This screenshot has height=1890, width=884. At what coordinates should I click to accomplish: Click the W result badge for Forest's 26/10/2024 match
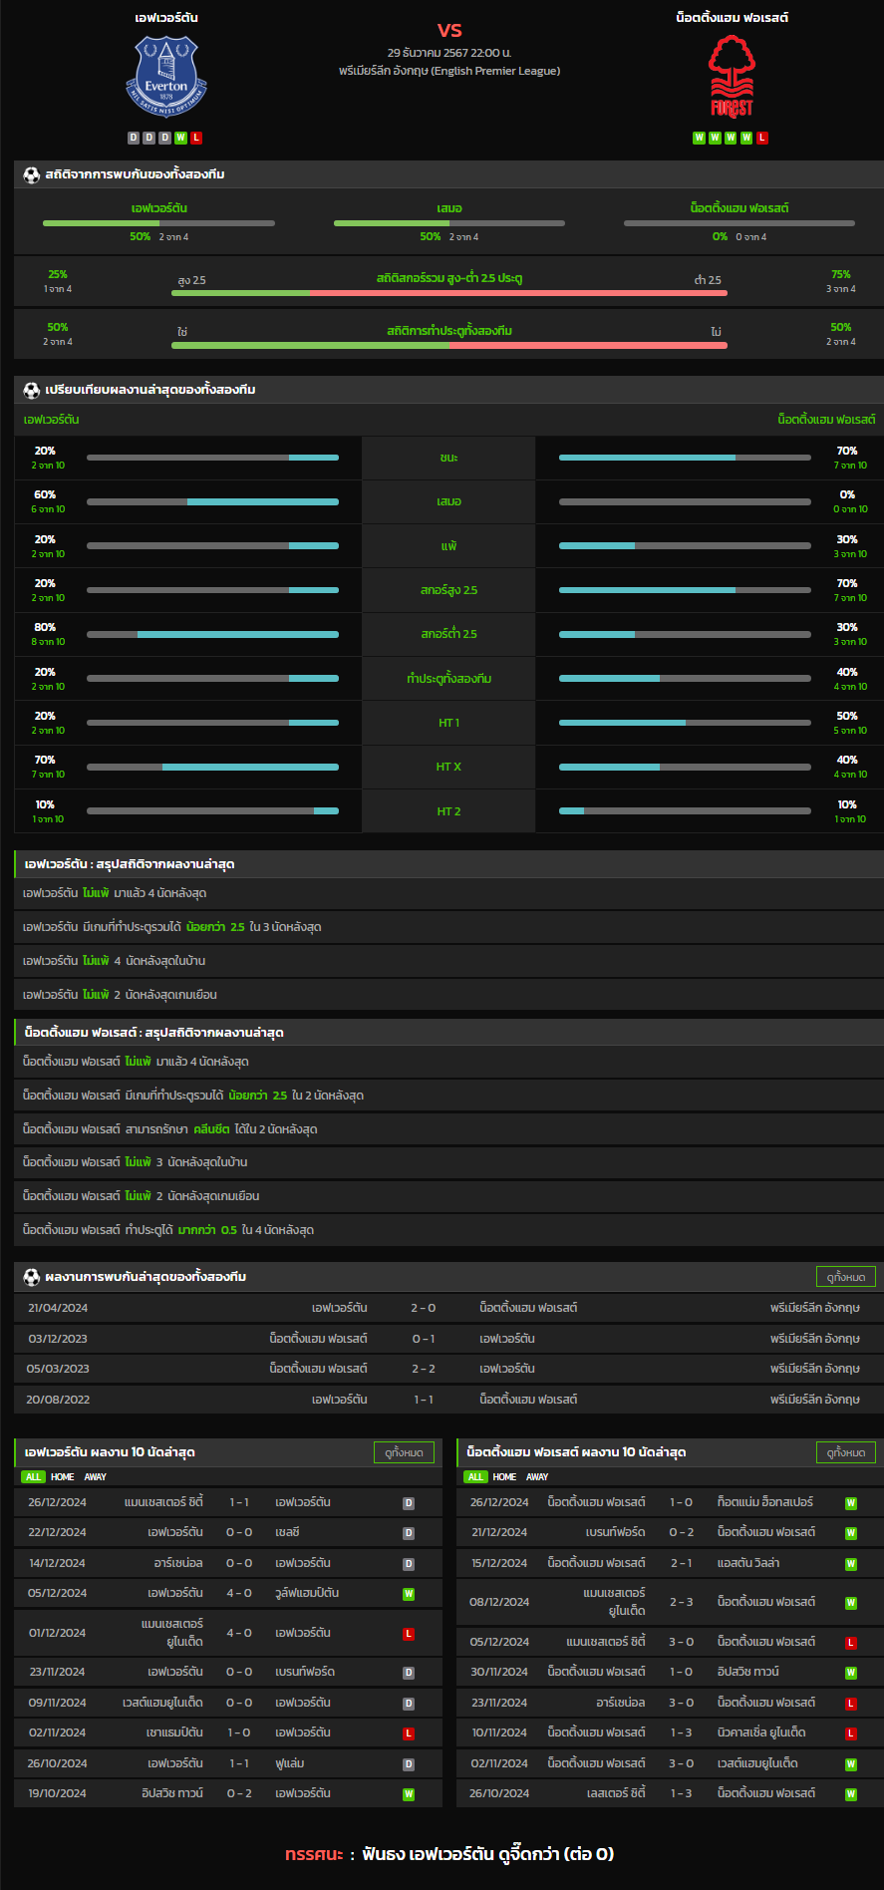point(851,1794)
